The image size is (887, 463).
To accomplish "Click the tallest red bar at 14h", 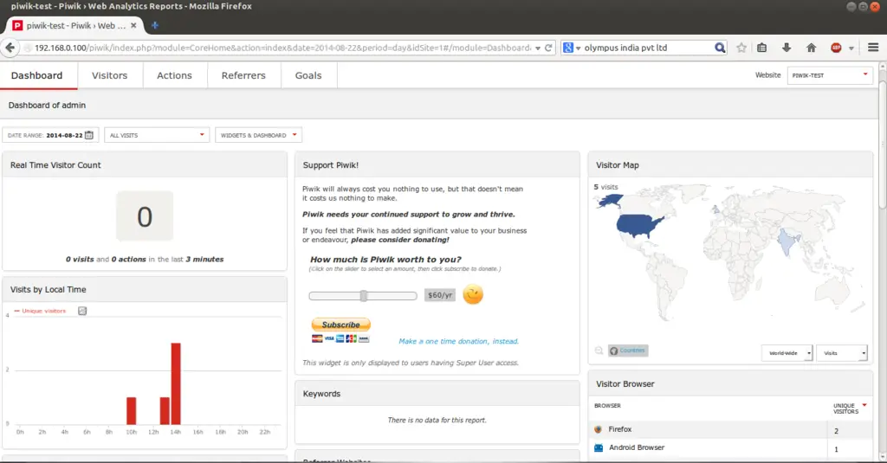I will pyautogui.click(x=176, y=383).
